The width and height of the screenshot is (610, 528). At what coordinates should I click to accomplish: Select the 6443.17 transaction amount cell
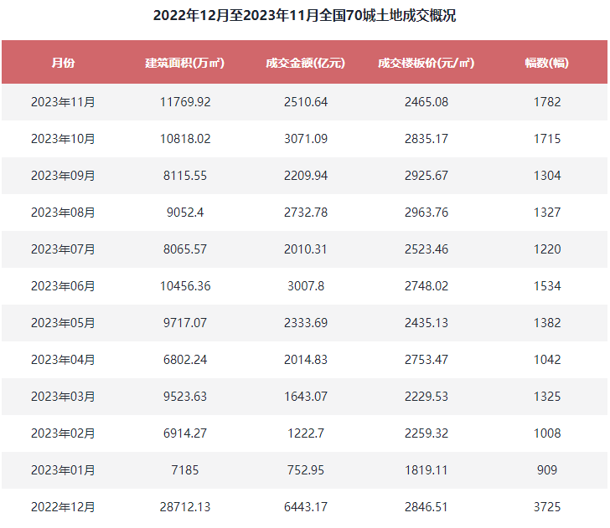pyautogui.click(x=305, y=507)
